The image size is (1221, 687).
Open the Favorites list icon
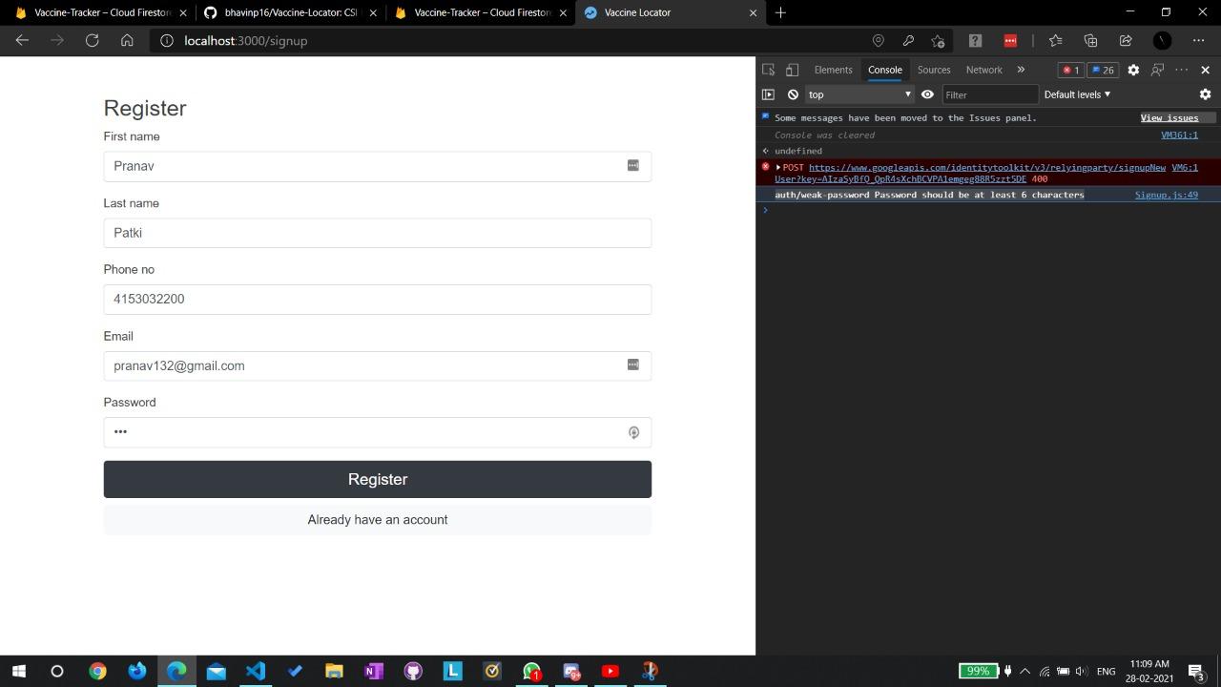pos(1055,40)
